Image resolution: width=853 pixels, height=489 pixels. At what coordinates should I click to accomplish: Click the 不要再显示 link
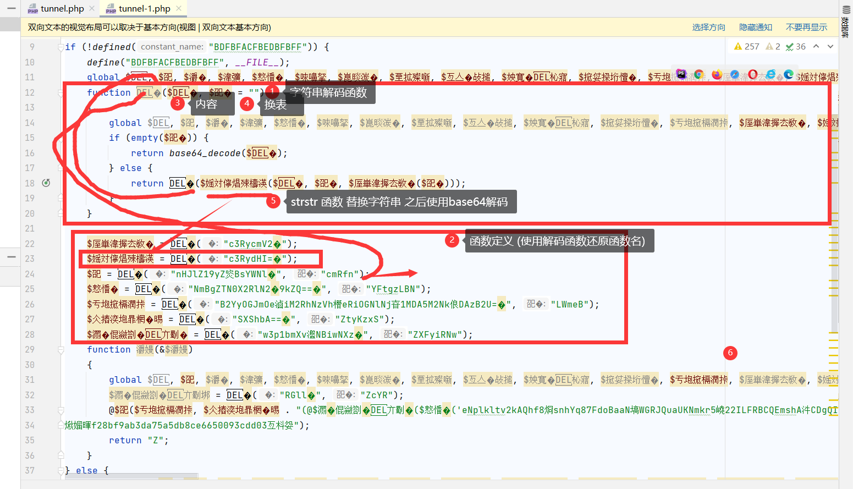click(806, 28)
